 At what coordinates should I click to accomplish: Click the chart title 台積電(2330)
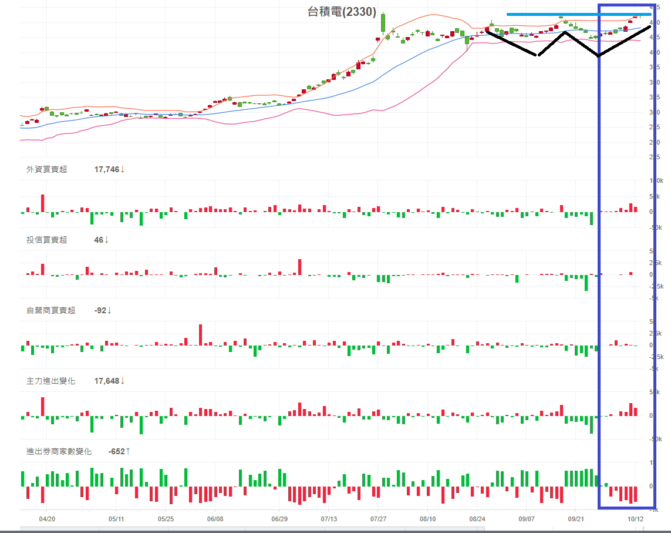[342, 12]
